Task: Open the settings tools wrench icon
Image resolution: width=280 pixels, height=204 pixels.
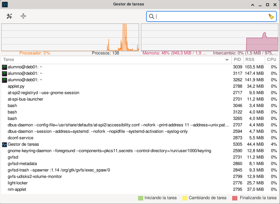Action: coord(9,16)
